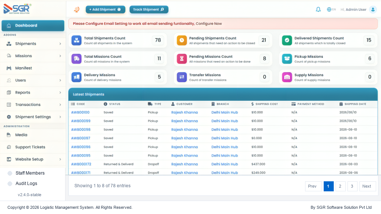Open the Media menu item
Image resolution: width=381 pixels, height=214 pixels.
(x=33, y=135)
